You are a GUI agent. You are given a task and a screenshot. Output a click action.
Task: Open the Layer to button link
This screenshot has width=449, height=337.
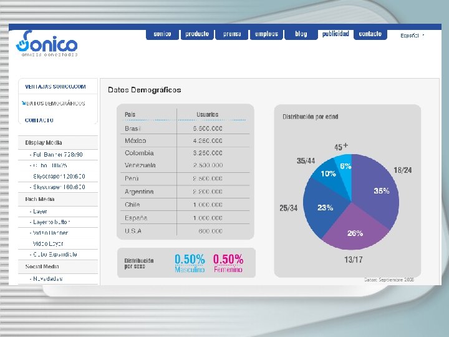coord(51,222)
